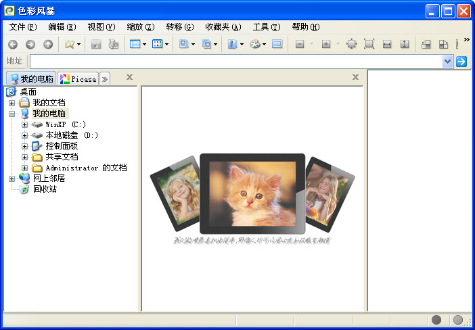Expand the 控制面板 tree node
Viewport: 475px width, 330px height.
[x=24, y=146]
